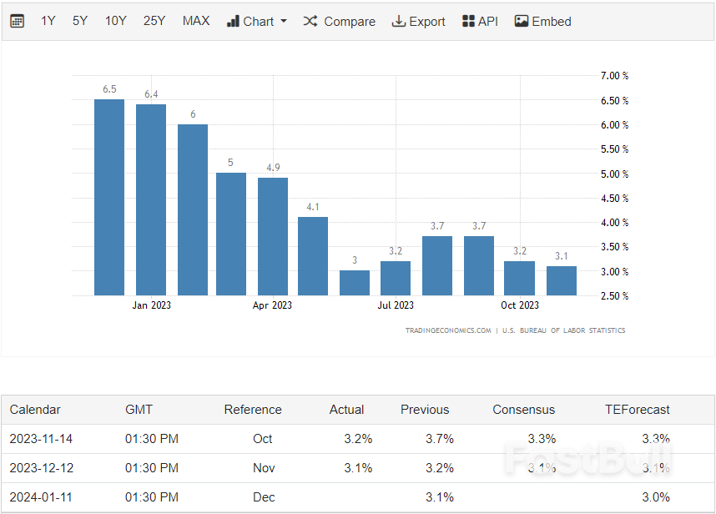Click the TRADINGECONOMICS.COM source link
This screenshot has width=716, height=514.
point(448,330)
